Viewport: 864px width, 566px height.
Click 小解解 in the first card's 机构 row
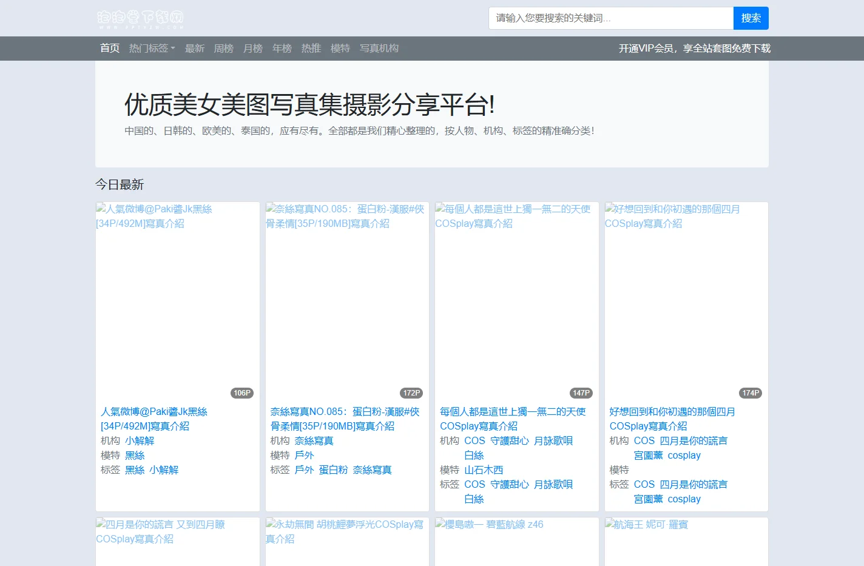[140, 441]
